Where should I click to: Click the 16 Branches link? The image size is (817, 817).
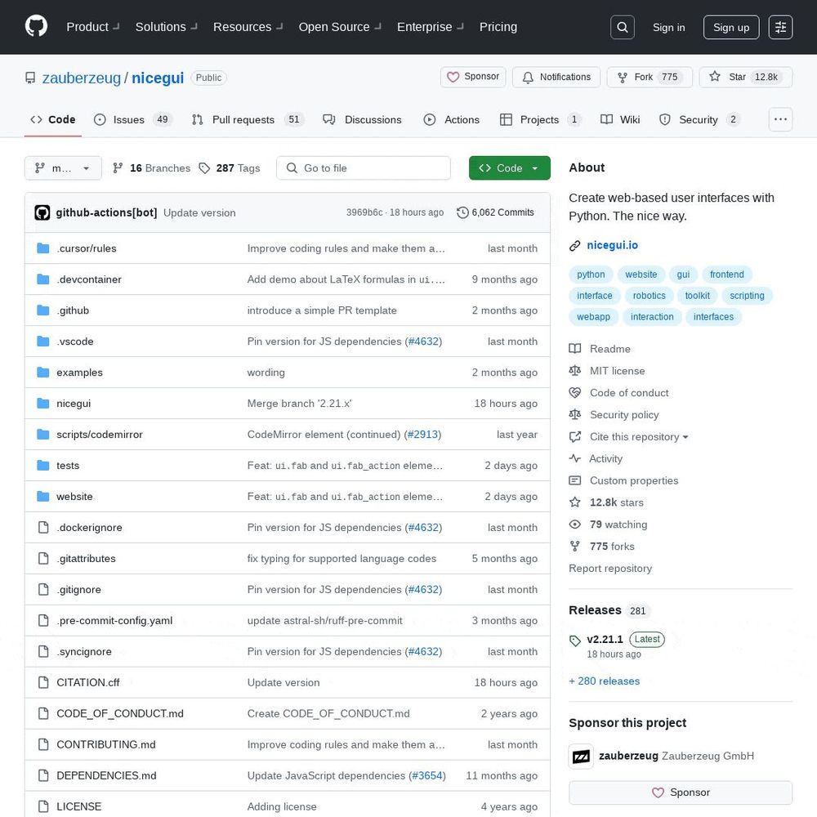(152, 168)
